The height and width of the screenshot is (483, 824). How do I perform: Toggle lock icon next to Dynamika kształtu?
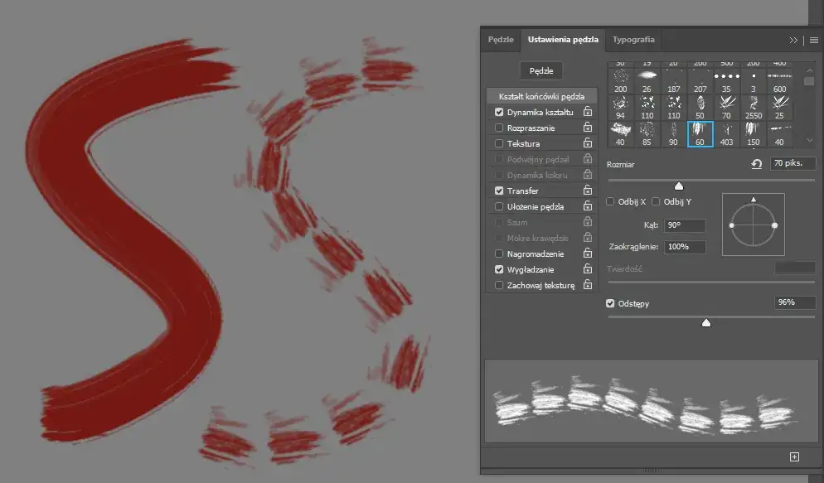[x=587, y=112]
